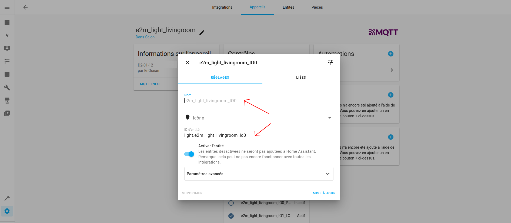Switch to the LIÉES tab
This screenshot has width=511, height=223.
301,78
